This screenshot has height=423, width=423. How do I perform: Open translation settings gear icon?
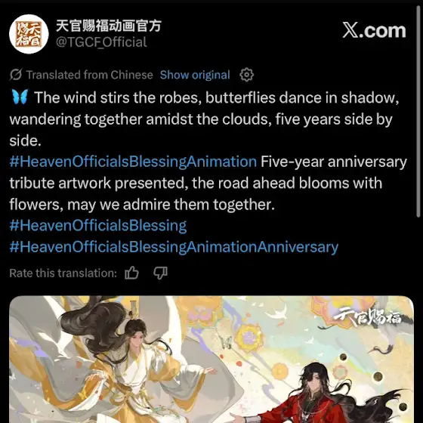tap(246, 75)
